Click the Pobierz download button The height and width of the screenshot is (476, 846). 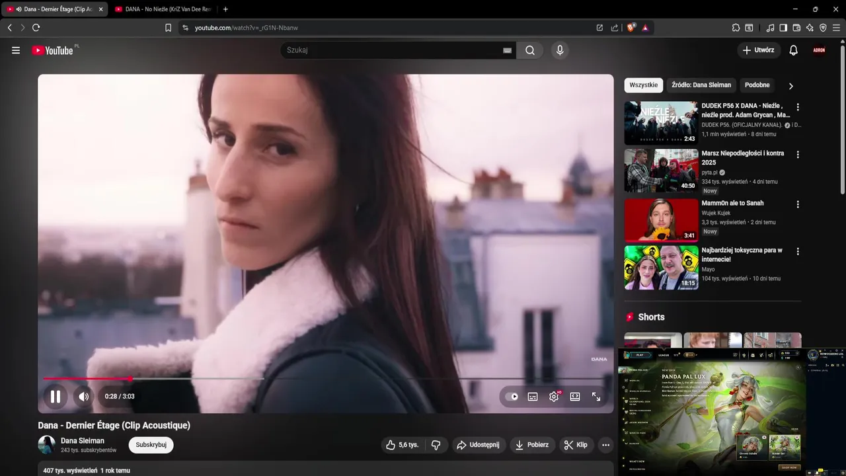(532, 445)
